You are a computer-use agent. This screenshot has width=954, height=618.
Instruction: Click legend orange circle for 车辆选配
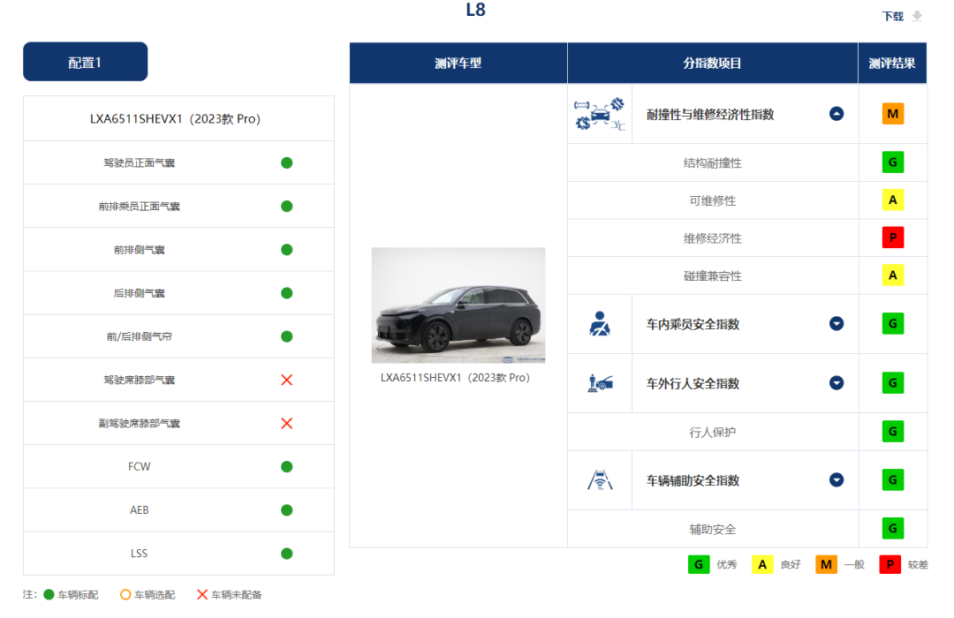pos(125,594)
